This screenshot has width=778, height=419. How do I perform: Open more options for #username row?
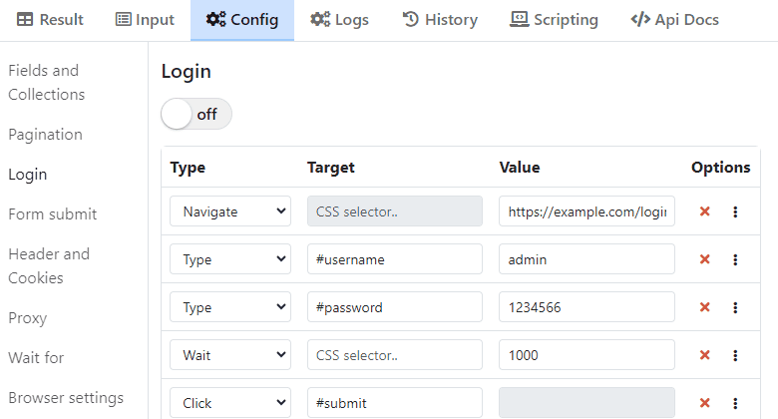click(x=735, y=259)
